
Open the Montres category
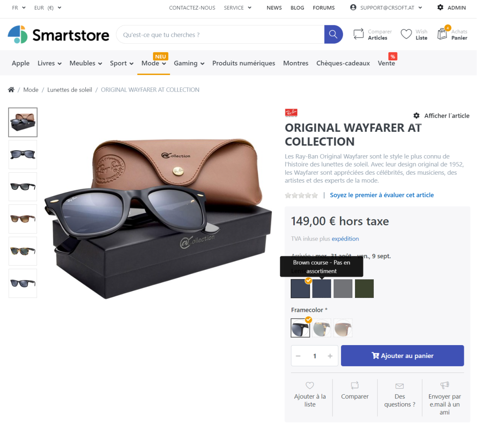tap(296, 63)
